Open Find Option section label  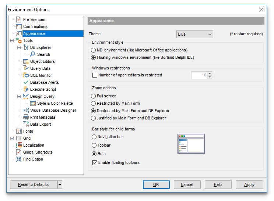(x=33, y=159)
